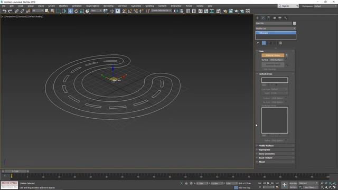
Task: Toggle Keyboard Shortcut Override
Action: coord(118,11)
